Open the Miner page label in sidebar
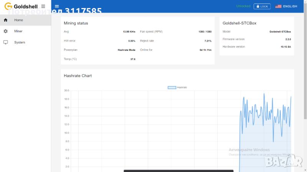 18,31
